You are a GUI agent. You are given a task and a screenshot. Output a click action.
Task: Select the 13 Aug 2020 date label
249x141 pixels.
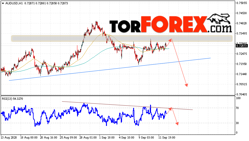point(8,138)
